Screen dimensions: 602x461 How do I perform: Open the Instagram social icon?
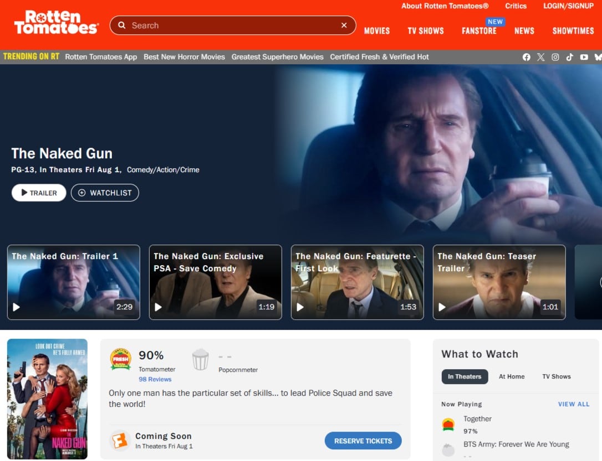tap(555, 57)
